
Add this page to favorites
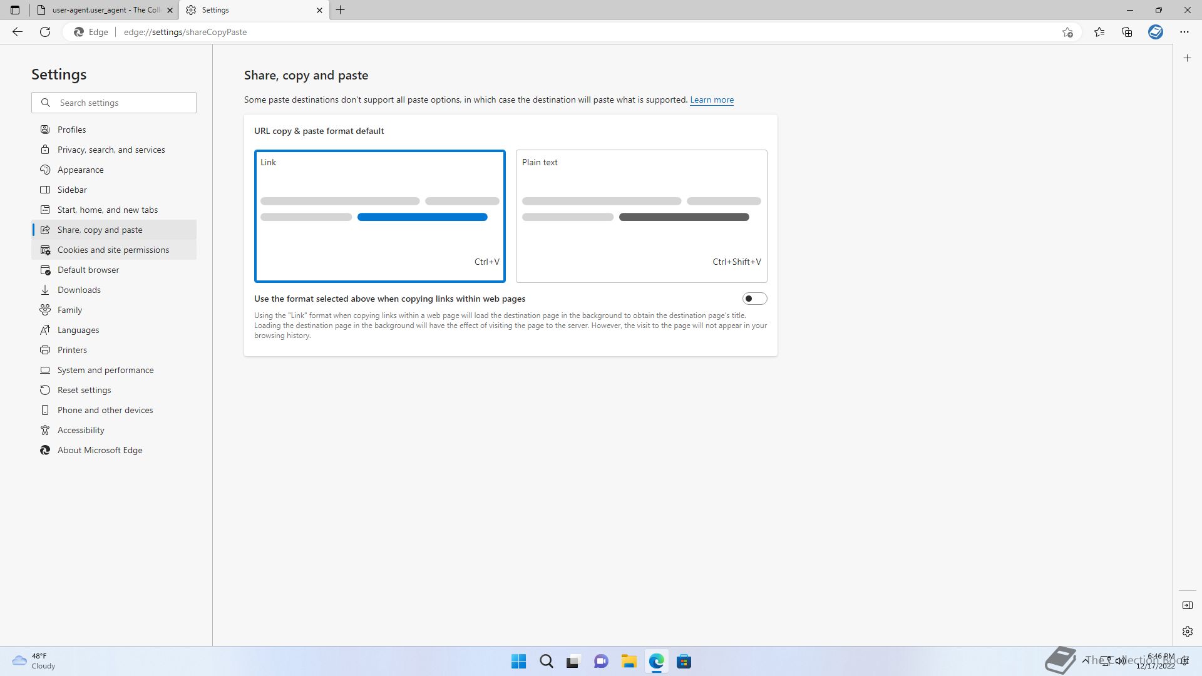tap(1067, 32)
